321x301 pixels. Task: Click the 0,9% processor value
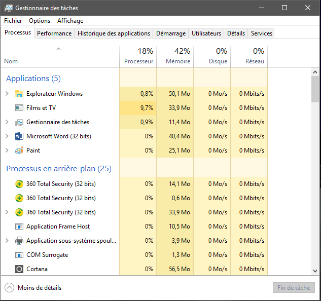[147, 122]
